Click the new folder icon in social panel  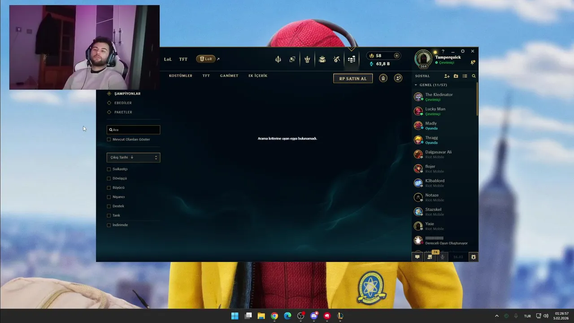[456, 76]
